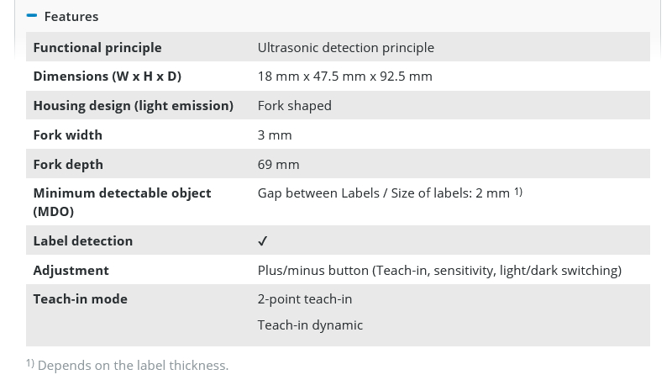
Task: Click the Fork depth label
Action: pyautogui.click(x=68, y=164)
